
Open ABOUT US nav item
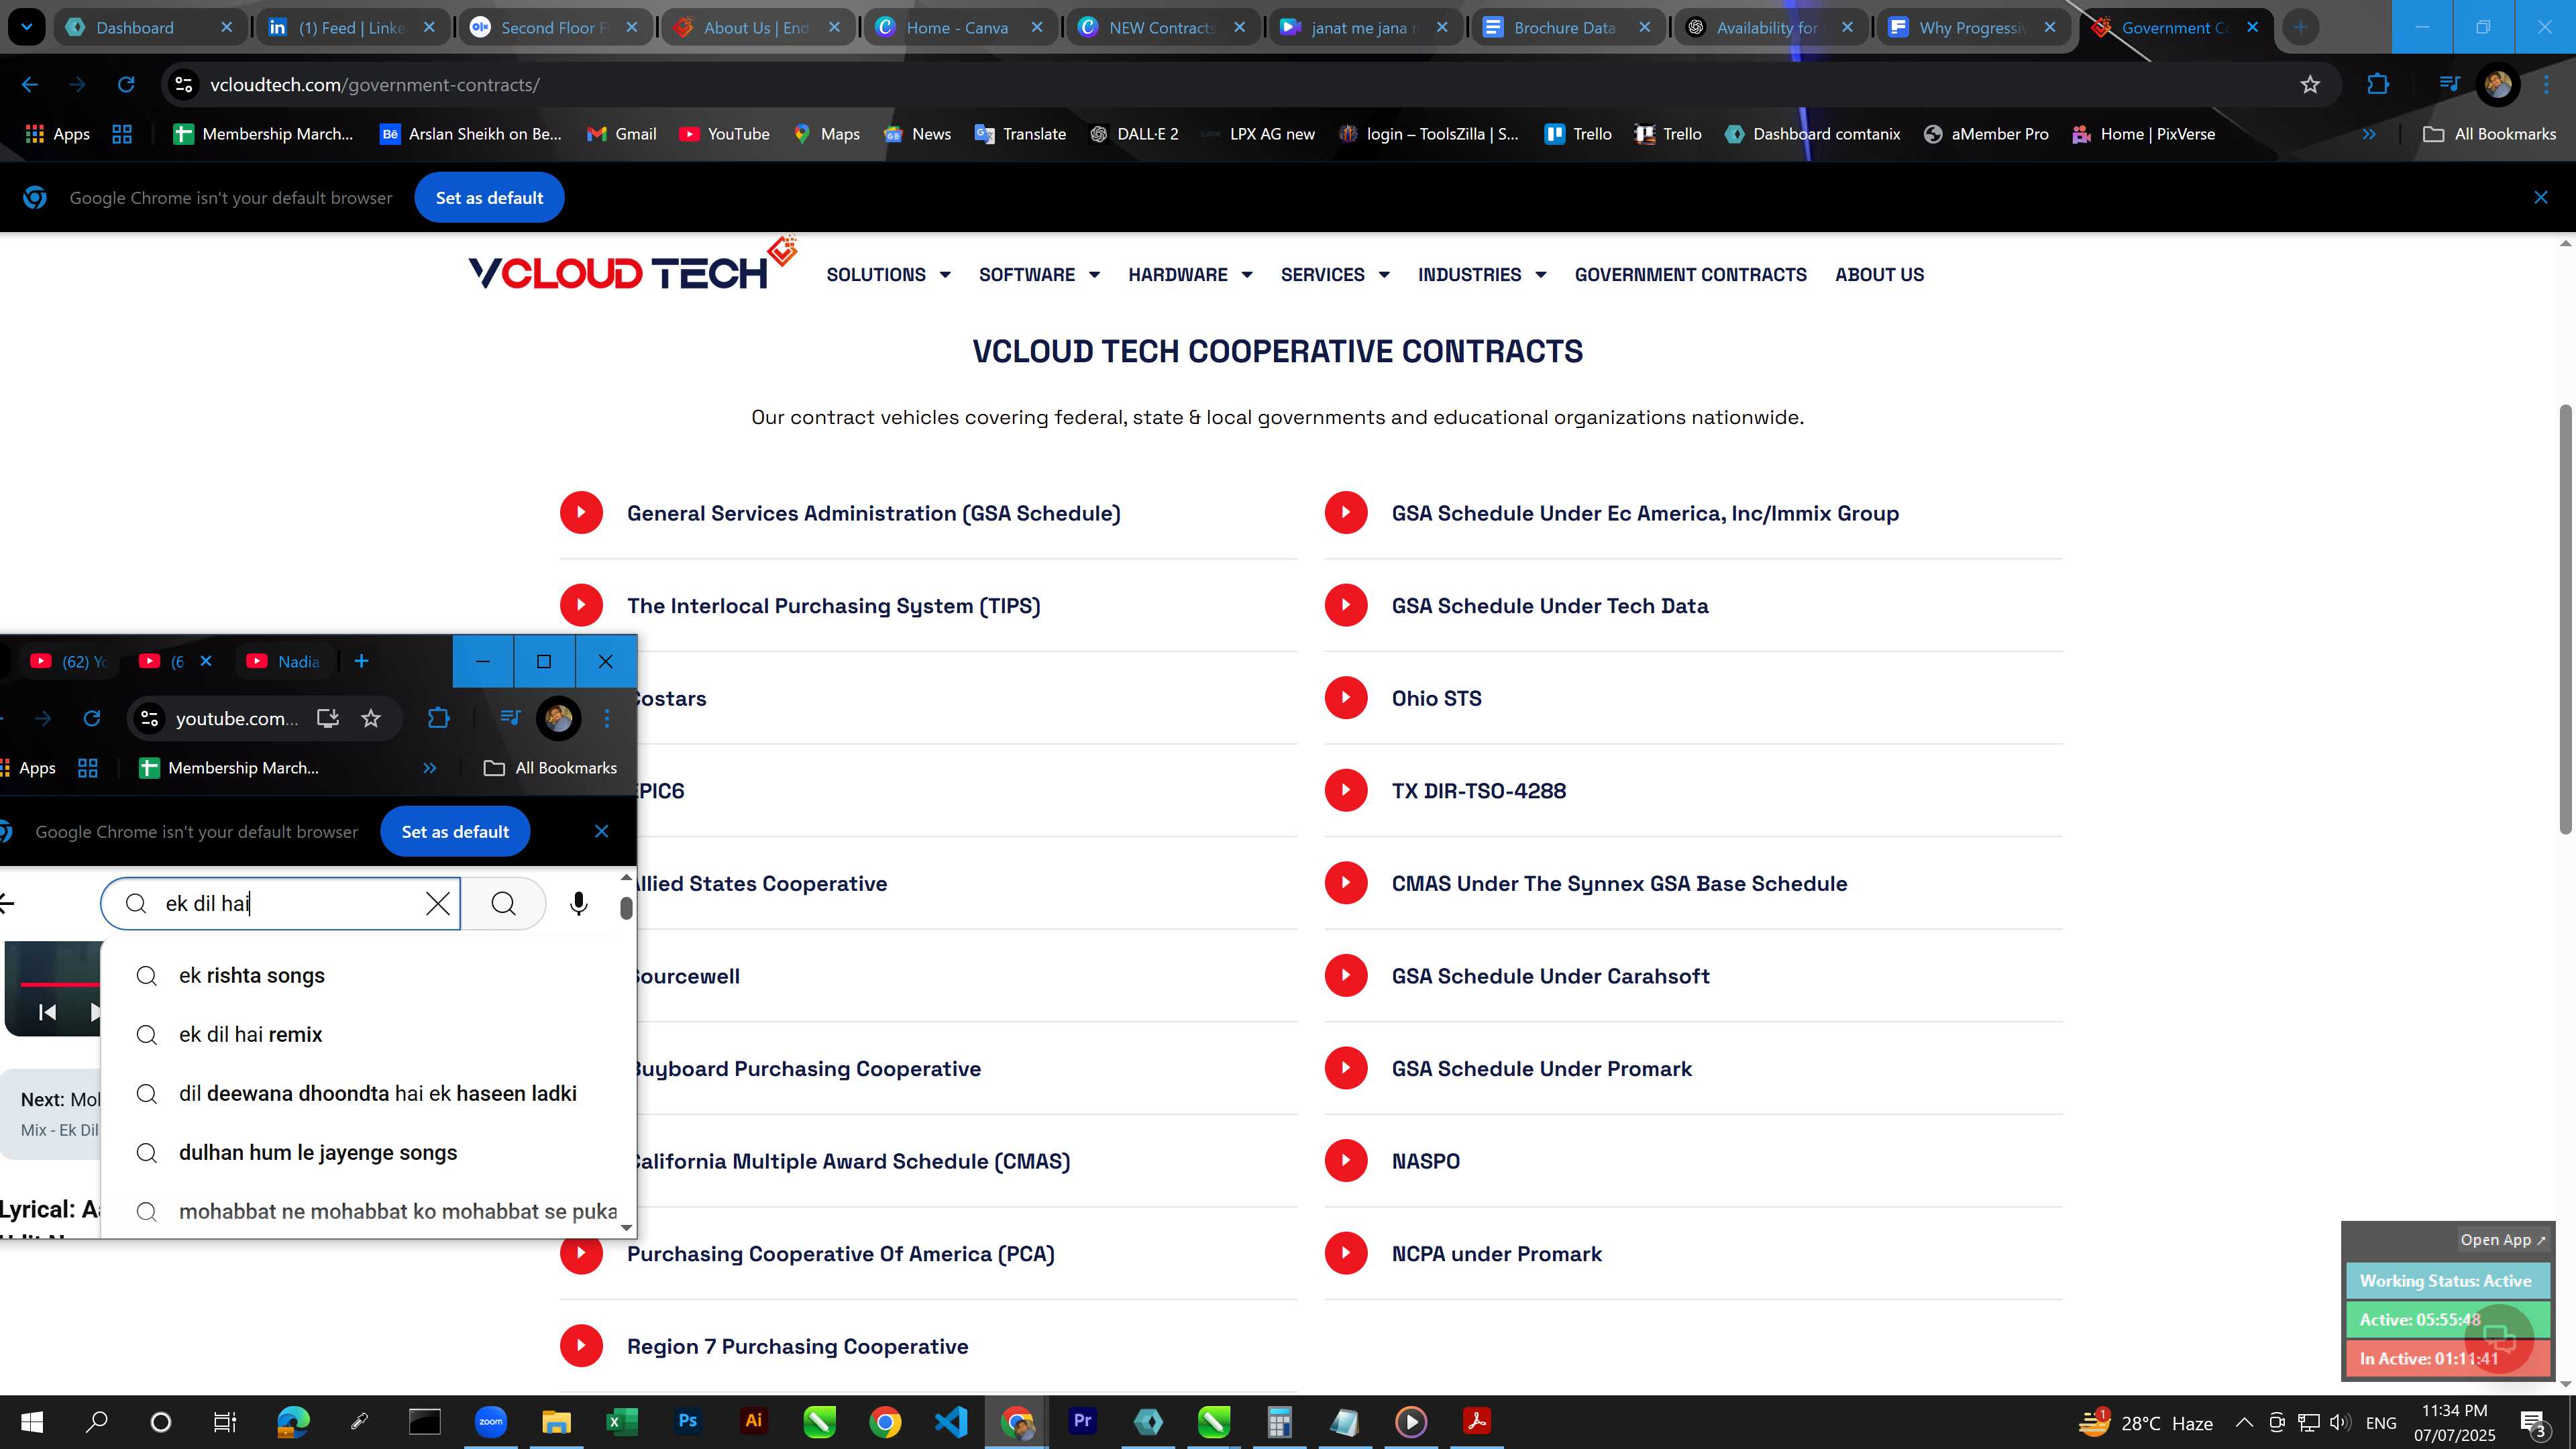(1879, 275)
